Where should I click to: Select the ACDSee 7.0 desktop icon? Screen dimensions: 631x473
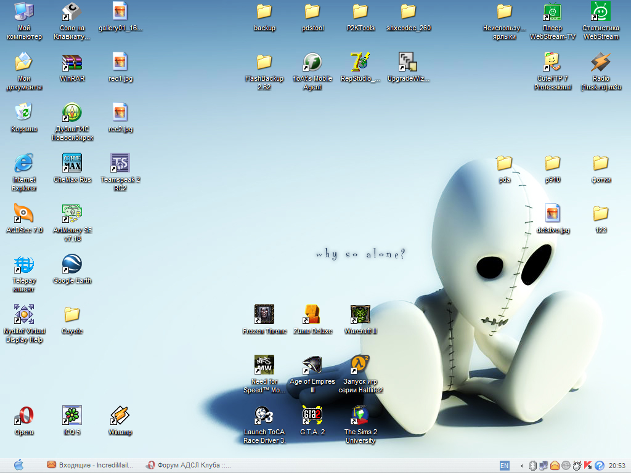click(24, 214)
